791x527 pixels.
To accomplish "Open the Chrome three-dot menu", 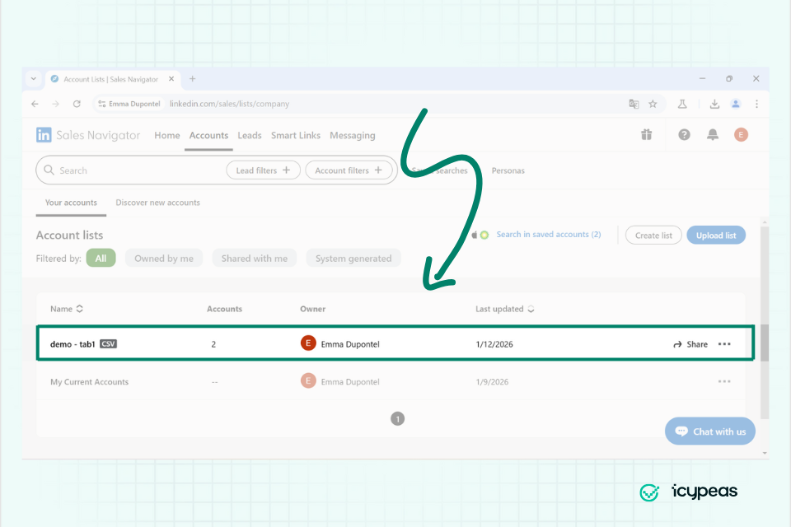I will [756, 104].
